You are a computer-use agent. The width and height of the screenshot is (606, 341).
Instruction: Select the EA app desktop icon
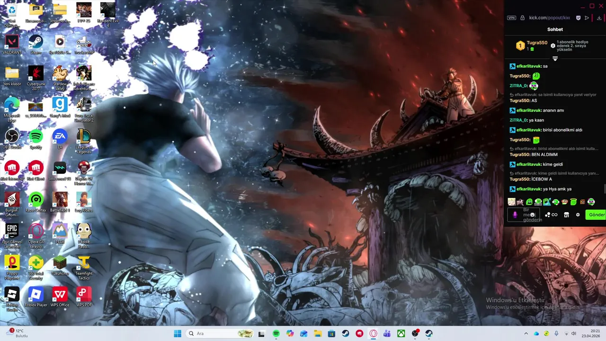[x=60, y=140]
